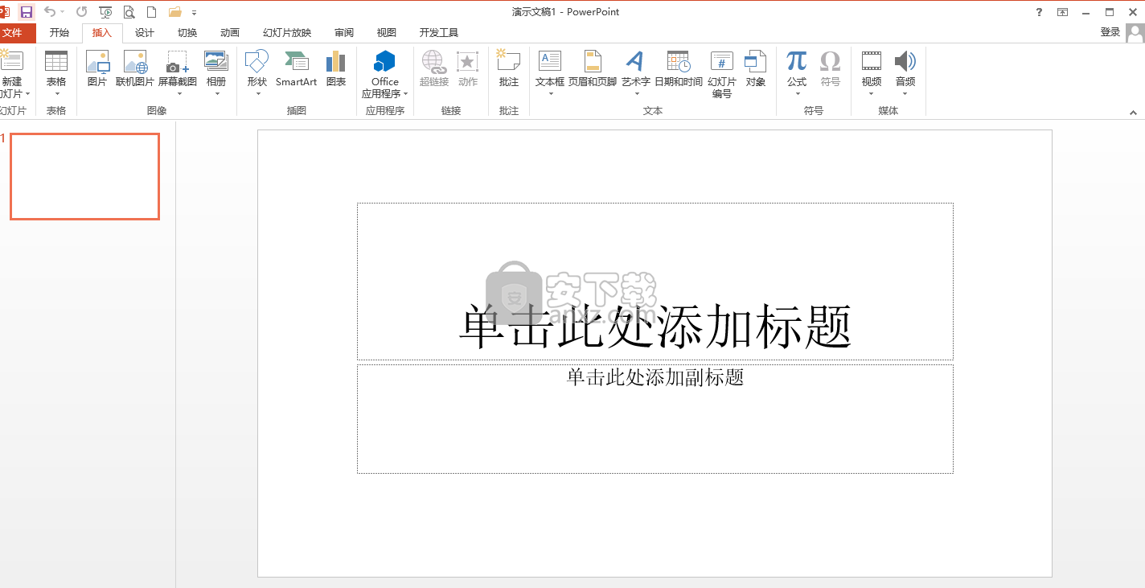This screenshot has height=588, width=1145.
Task: Expand the customize quick access toolbar arrow
Action: pyautogui.click(x=195, y=13)
